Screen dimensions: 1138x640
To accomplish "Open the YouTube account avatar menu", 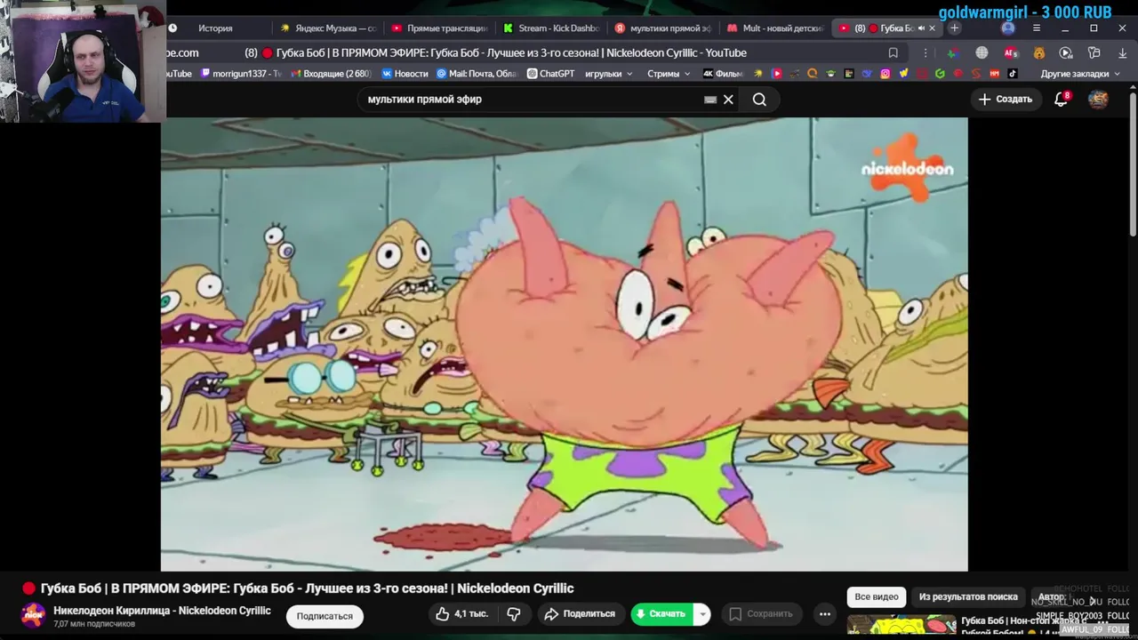I will tap(1098, 100).
